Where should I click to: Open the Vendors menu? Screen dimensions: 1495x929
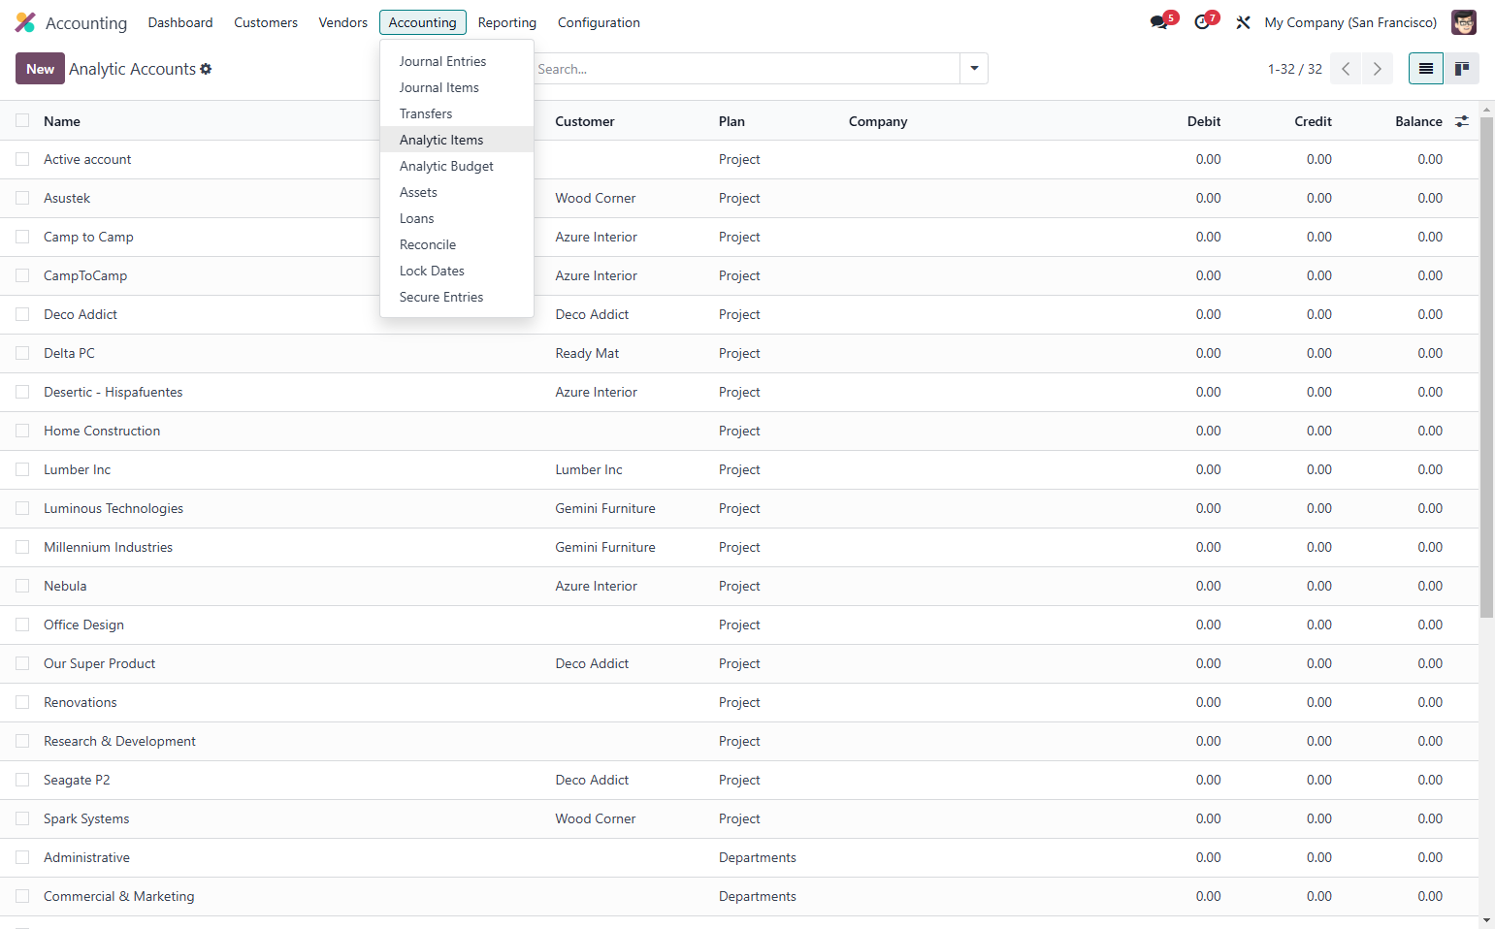click(x=342, y=22)
